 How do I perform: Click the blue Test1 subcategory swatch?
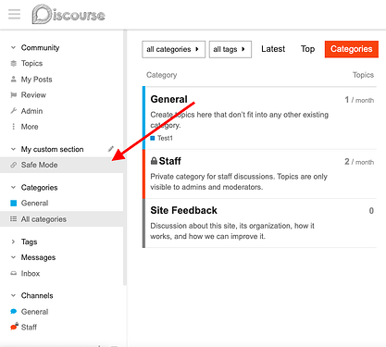(x=153, y=138)
